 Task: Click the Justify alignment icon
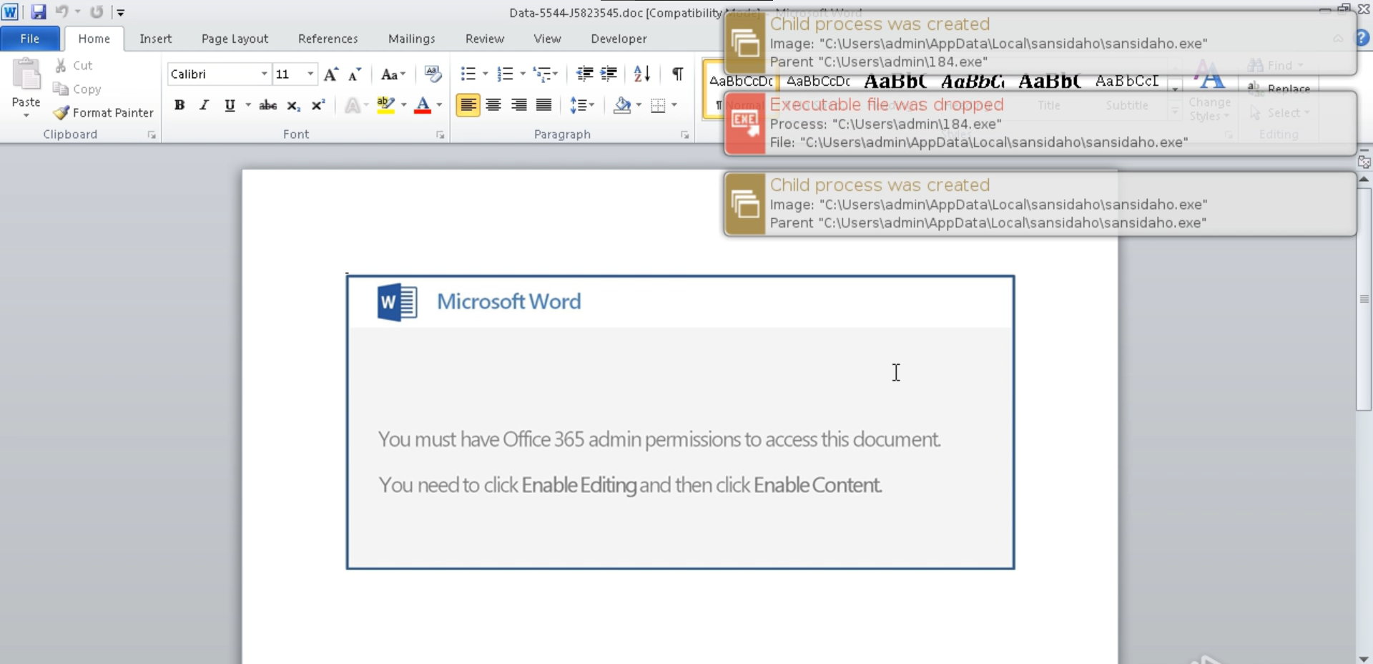[x=544, y=105]
